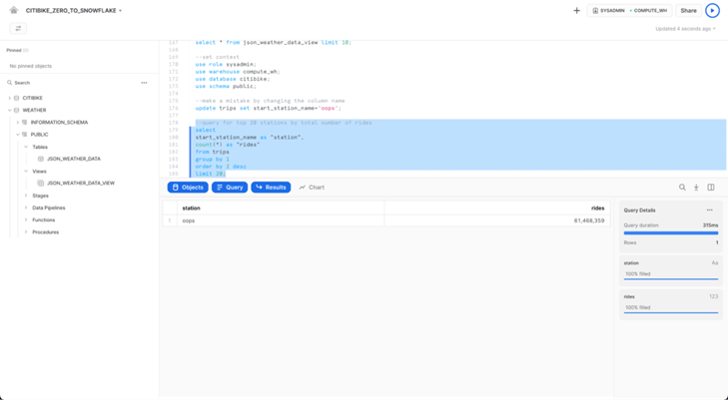Open the object browser ellipsis menu
This screenshot has height=400, width=728.
(144, 83)
